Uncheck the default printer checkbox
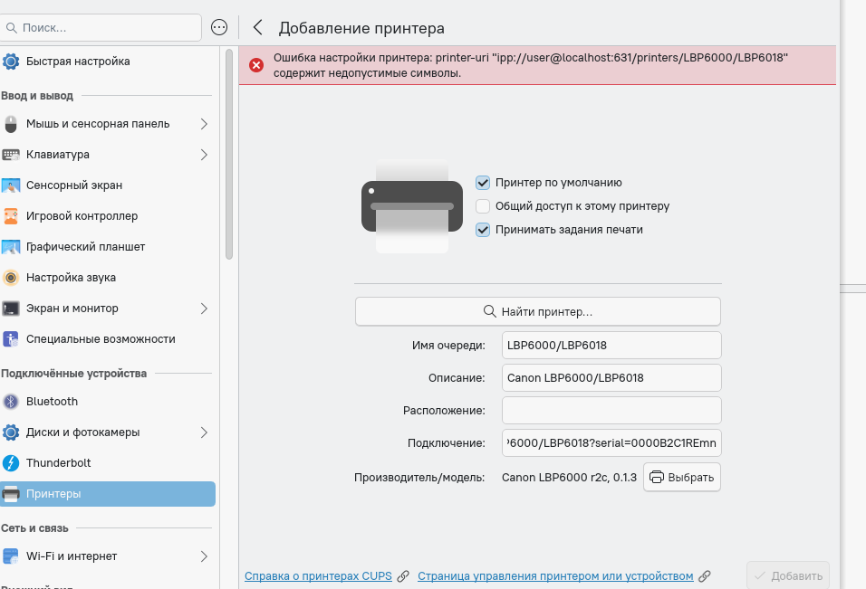Screen dimensions: 866x589 pos(483,183)
